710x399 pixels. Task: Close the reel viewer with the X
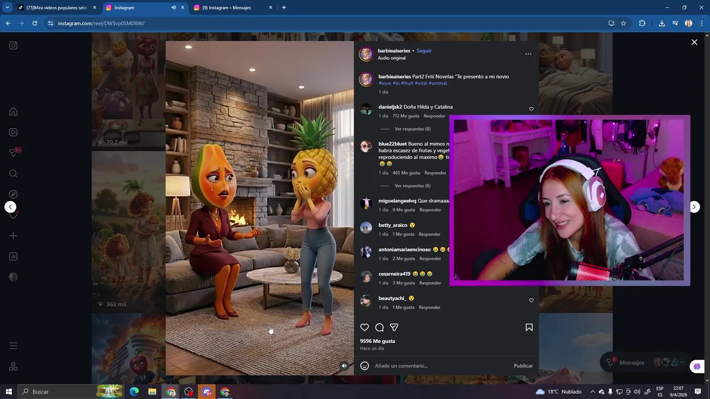click(694, 42)
